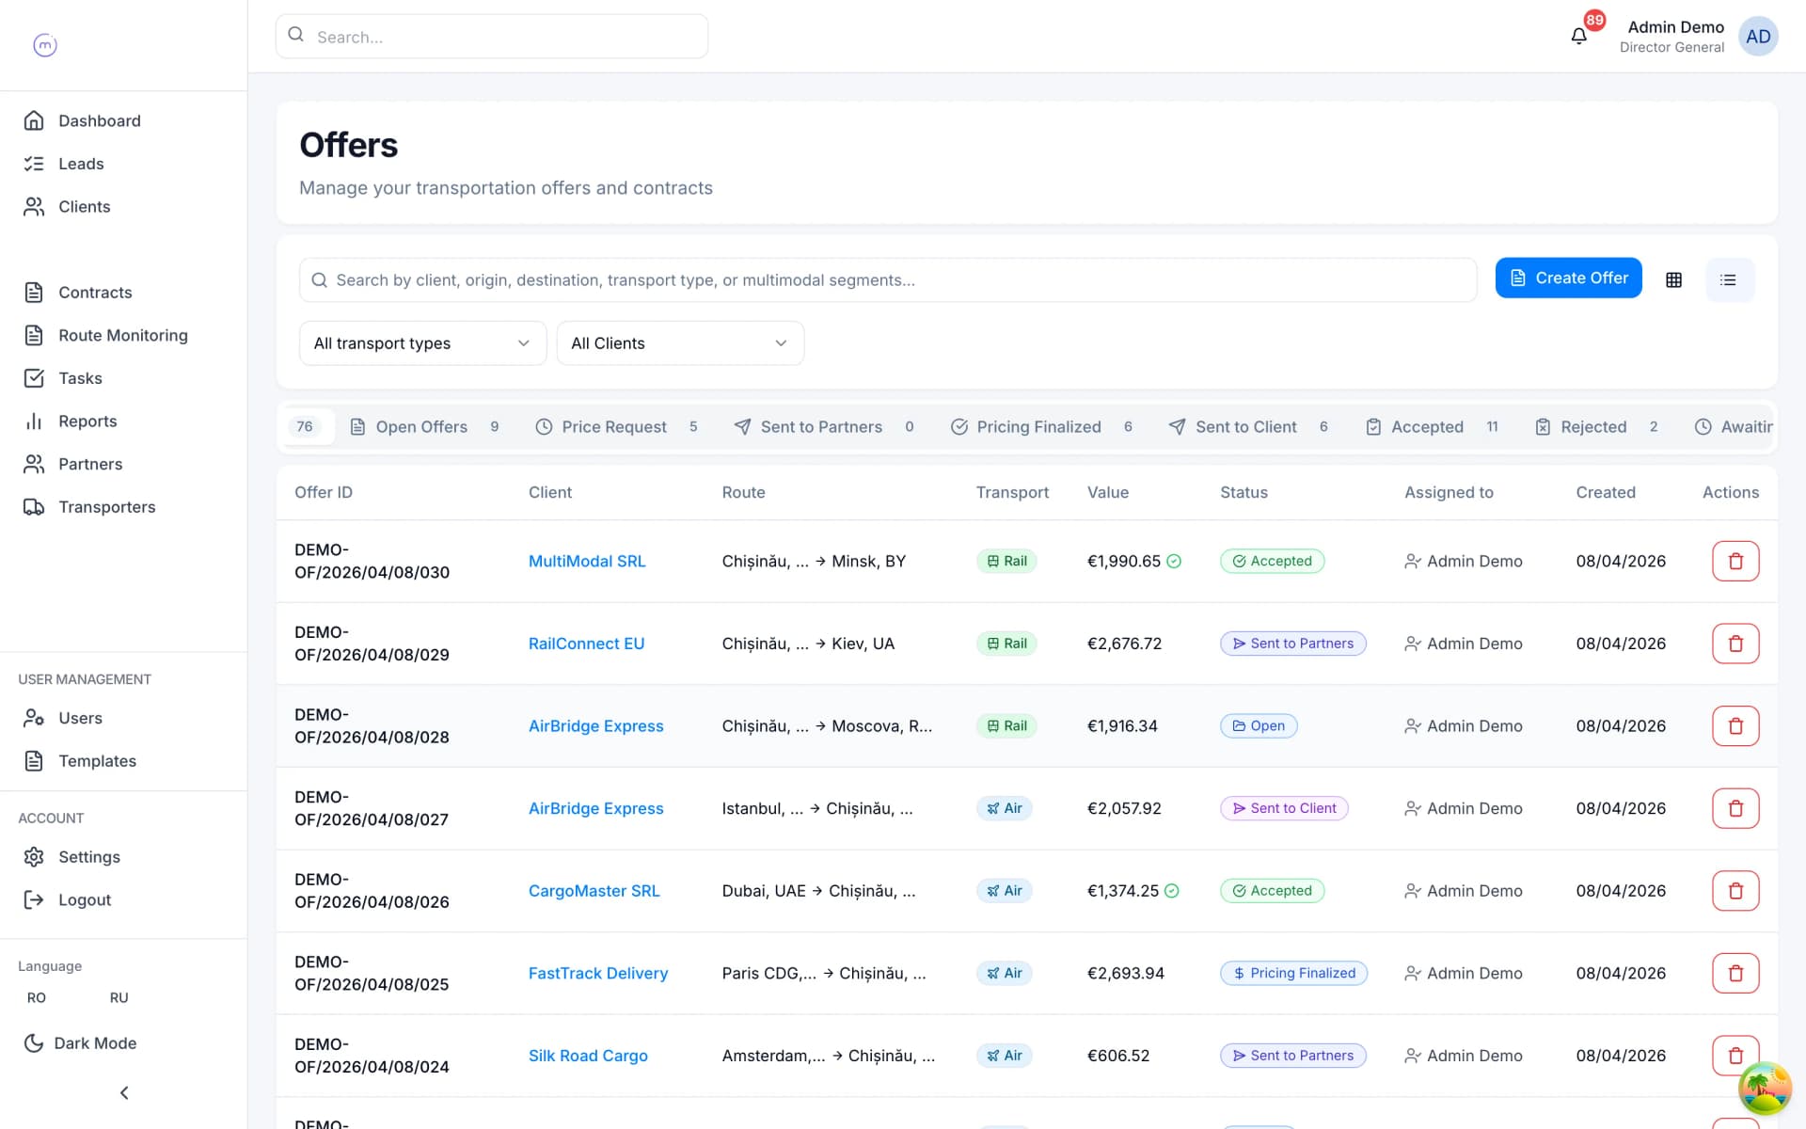Click the palm tree floating widget
The width and height of the screenshot is (1806, 1129).
pyautogui.click(x=1765, y=1089)
